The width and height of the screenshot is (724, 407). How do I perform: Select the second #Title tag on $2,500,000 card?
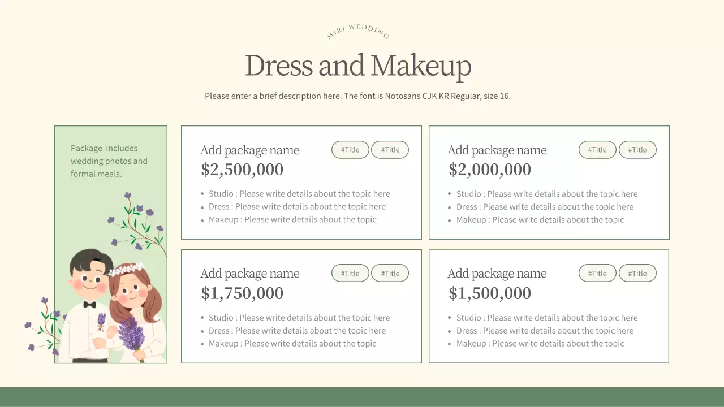point(390,149)
